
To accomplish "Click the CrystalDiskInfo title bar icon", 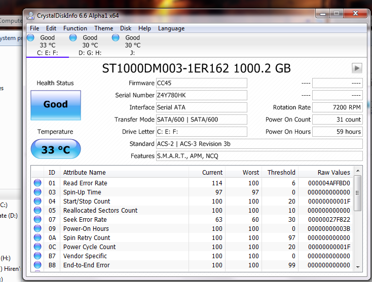I will click(x=30, y=16).
